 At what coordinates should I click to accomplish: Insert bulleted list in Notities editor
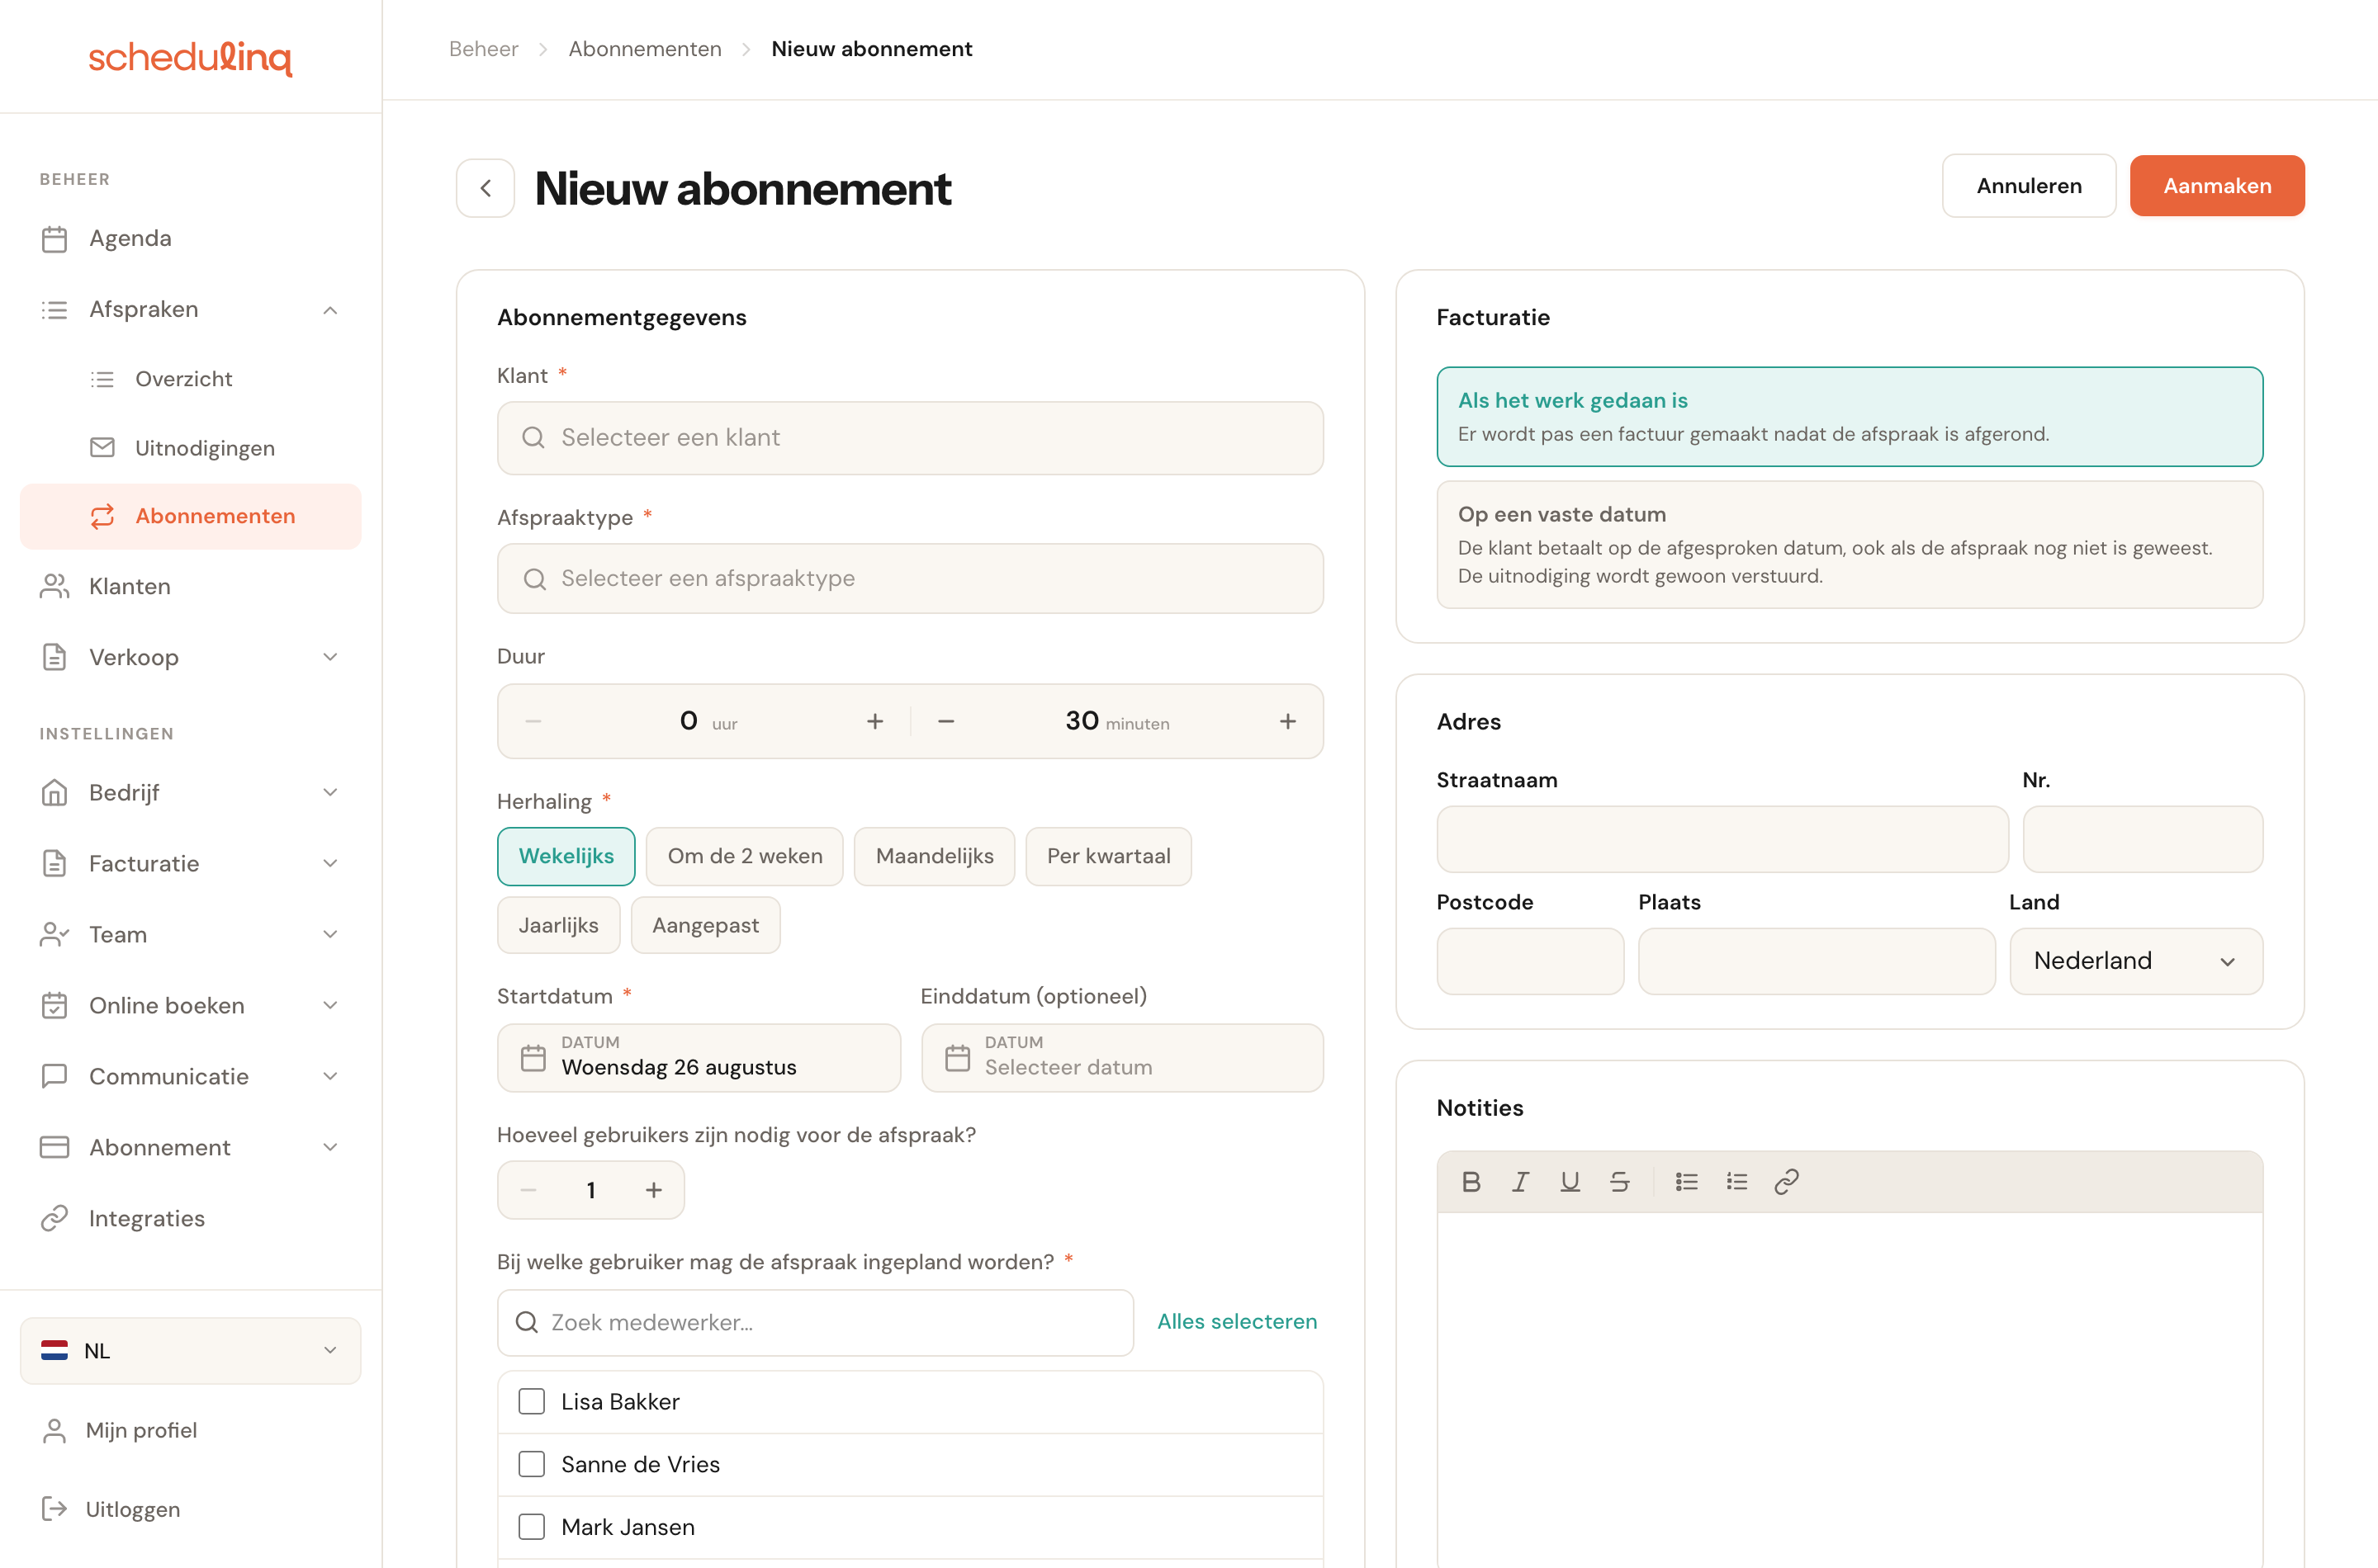point(1687,1181)
